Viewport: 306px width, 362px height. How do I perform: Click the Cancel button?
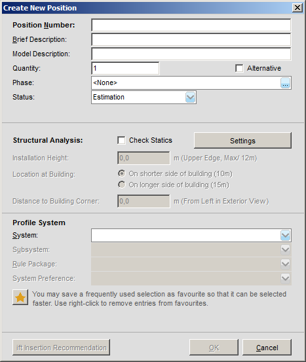click(x=267, y=348)
